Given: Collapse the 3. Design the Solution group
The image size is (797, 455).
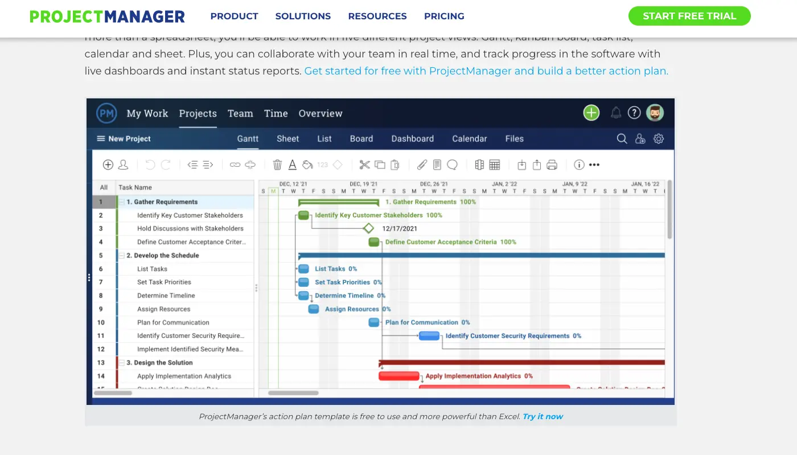Looking at the screenshot, I should point(122,362).
